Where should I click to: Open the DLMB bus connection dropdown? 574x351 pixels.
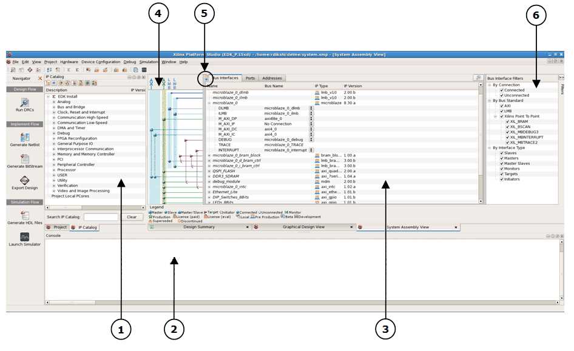point(311,109)
